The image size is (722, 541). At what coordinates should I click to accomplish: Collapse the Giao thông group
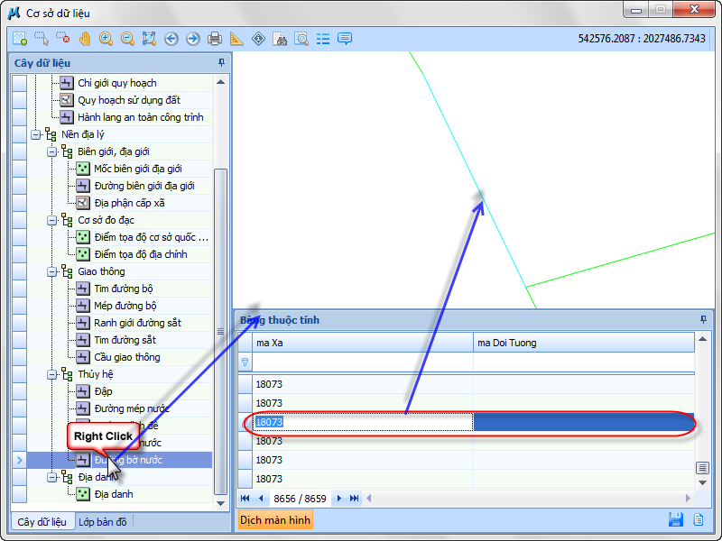click(x=52, y=271)
